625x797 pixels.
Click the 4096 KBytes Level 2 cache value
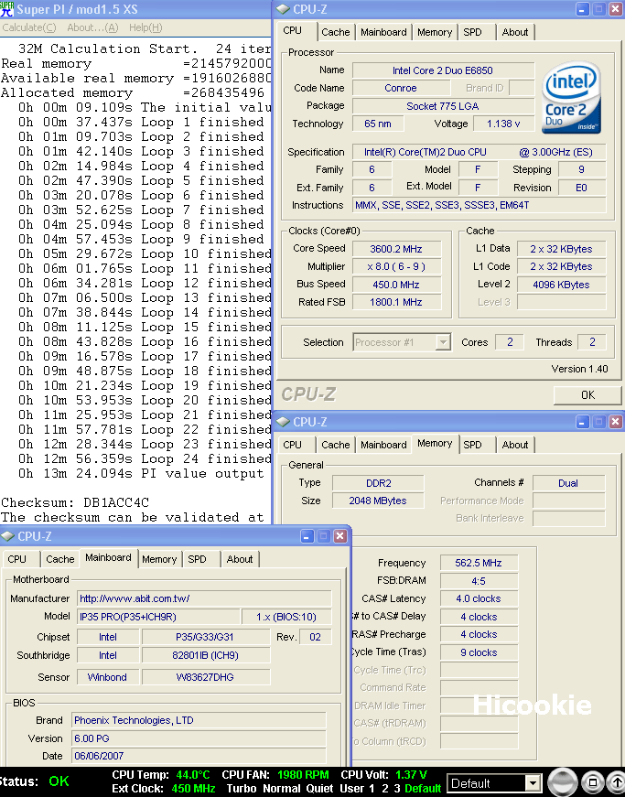pyautogui.click(x=562, y=285)
